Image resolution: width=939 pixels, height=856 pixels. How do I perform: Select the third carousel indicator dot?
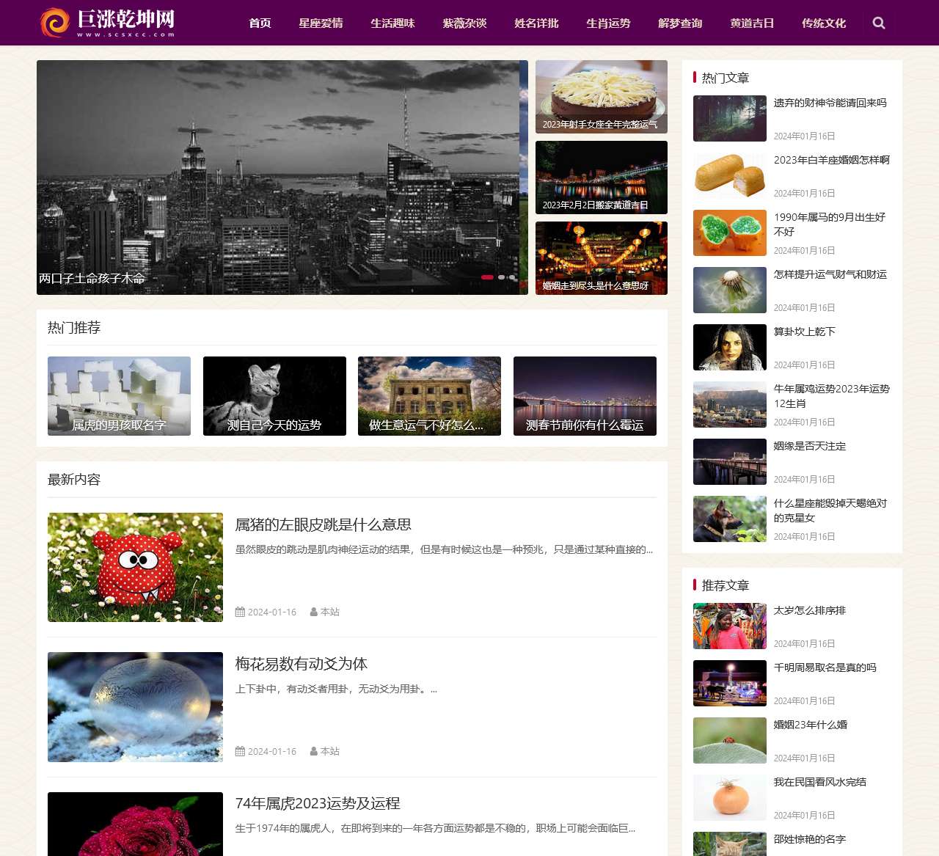[513, 277]
